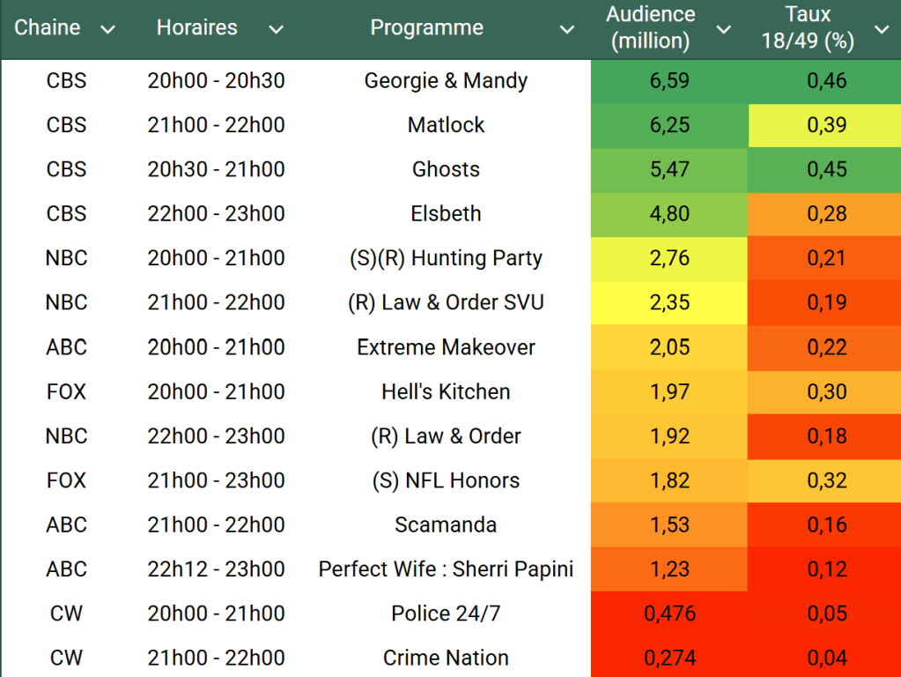Open the Programme column sort chevron
Screen dimensions: 901x677
click(567, 30)
